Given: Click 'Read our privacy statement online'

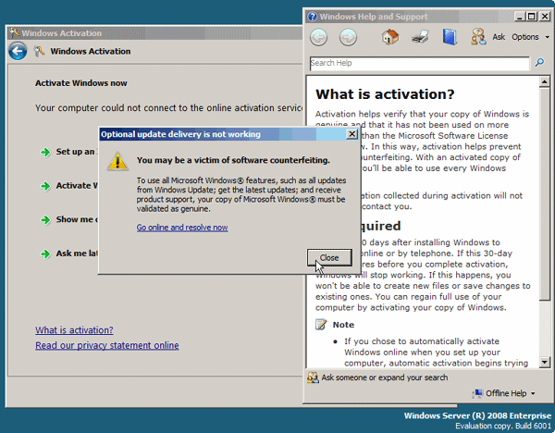Looking at the screenshot, I should tap(107, 346).
